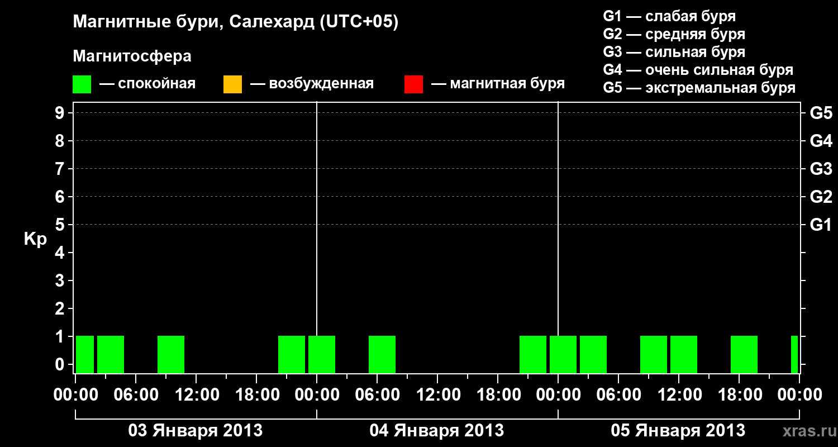
Task: Click the '— магнитная буря' legend label
Action: [498, 84]
